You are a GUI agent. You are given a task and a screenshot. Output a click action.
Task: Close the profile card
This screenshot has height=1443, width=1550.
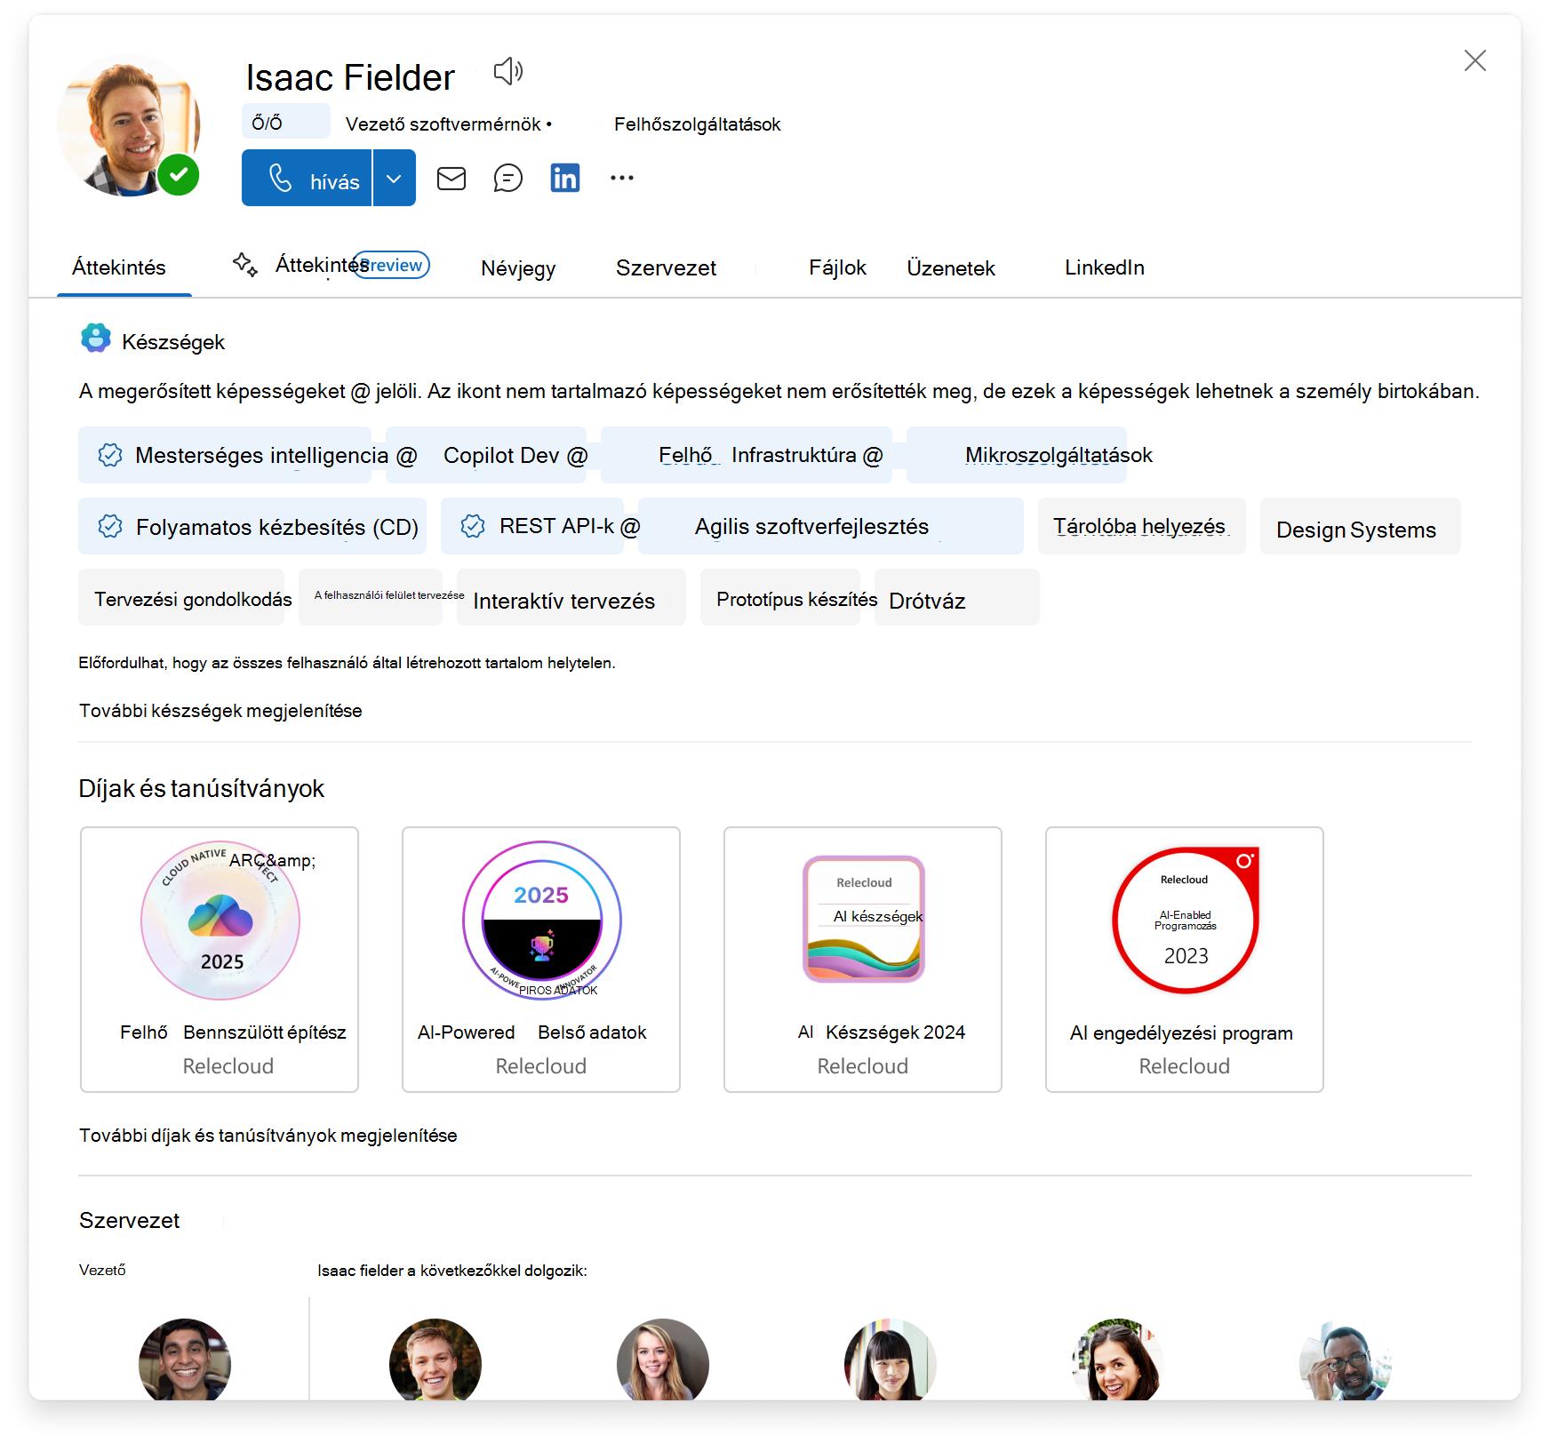tap(1475, 60)
